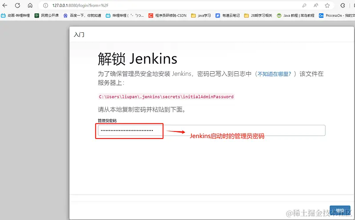Click the 请从本地复制密码并粘贴到下面 instruction text

coord(141,109)
